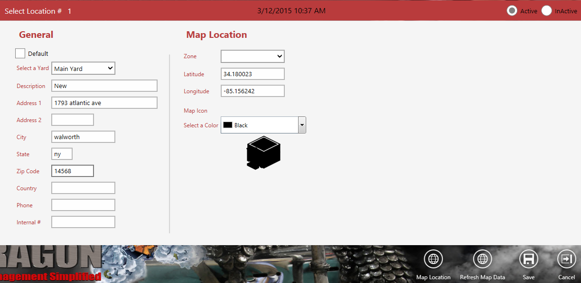
Task: Open the Zone dropdown
Action: (253, 56)
